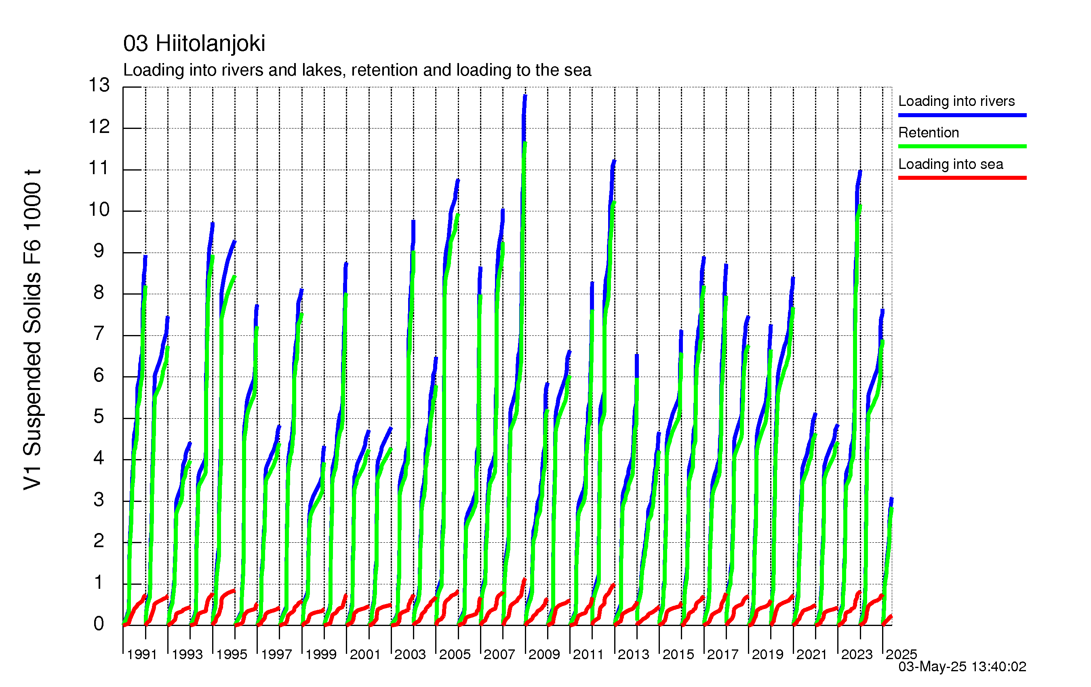The width and height of the screenshot is (1091, 687).
Task: Click the x-axis year label 1997
Action: pyautogui.click(x=276, y=654)
